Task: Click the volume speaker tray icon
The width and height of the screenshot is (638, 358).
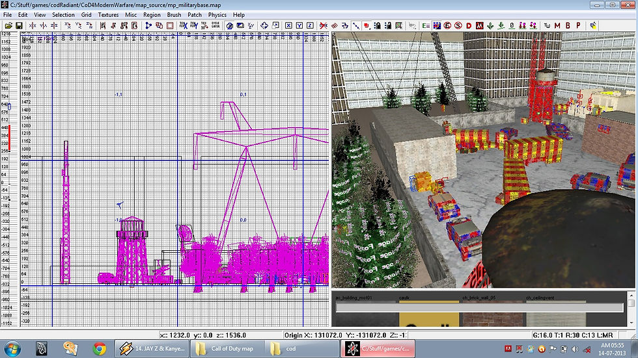Action: pos(575,349)
